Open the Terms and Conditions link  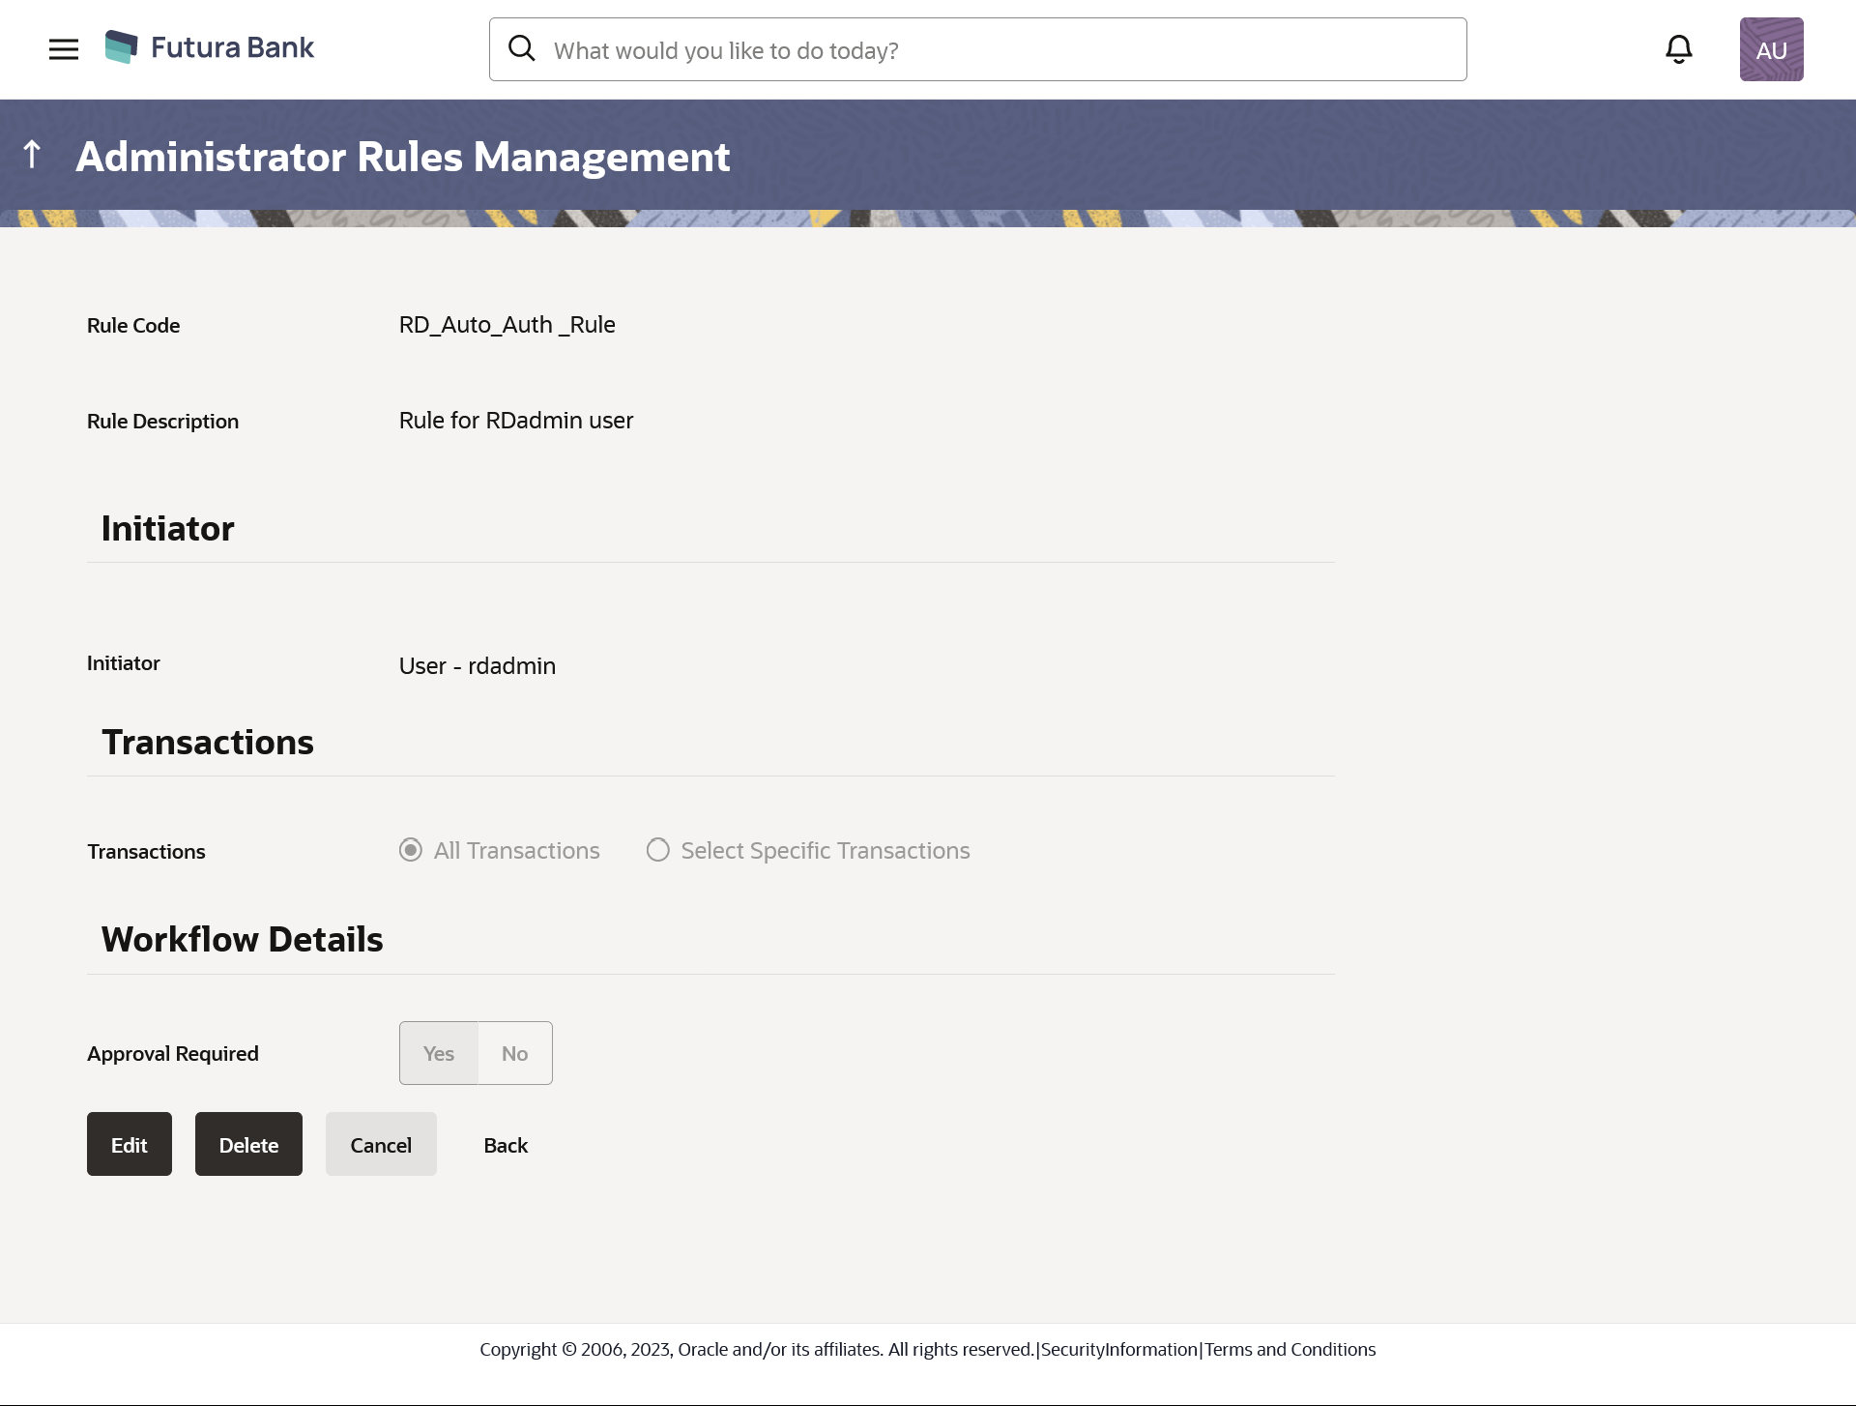1290,1349
